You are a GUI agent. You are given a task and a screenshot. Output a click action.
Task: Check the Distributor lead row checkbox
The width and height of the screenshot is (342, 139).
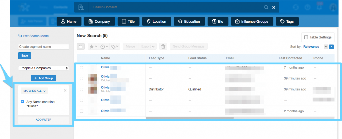[81, 89]
